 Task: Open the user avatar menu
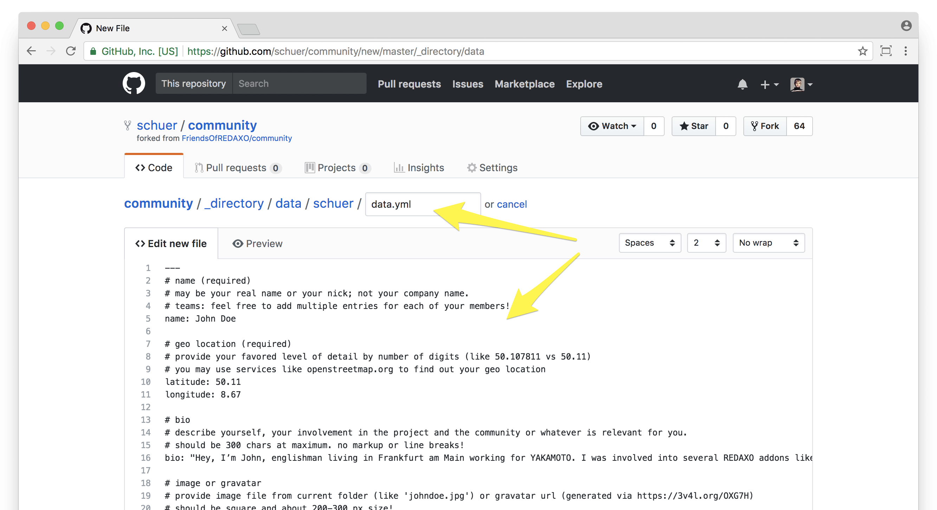coord(801,84)
